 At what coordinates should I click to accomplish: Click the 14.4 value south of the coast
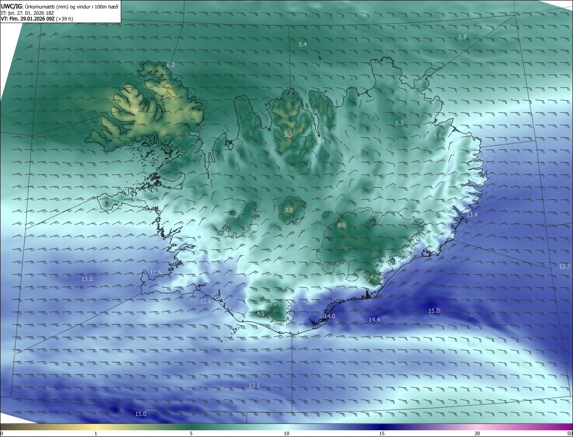pos(374,319)
